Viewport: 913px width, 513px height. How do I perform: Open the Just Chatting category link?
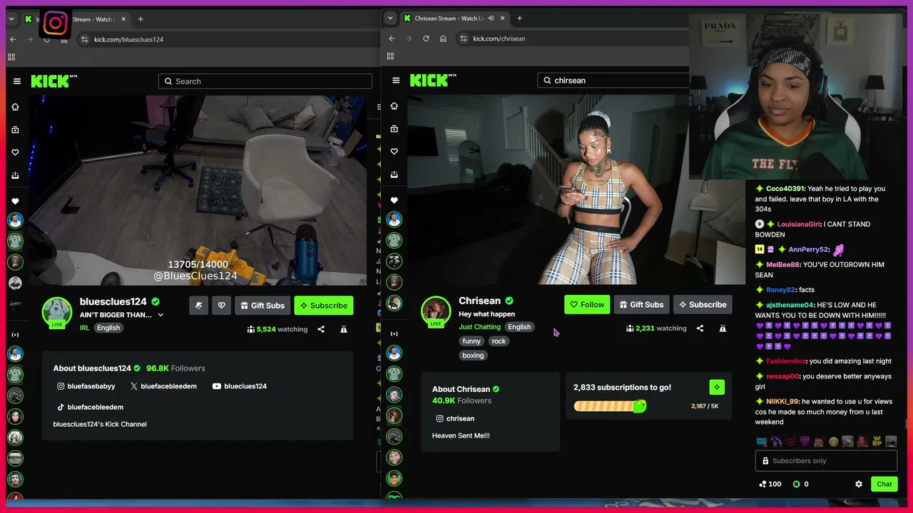(479, 327)
